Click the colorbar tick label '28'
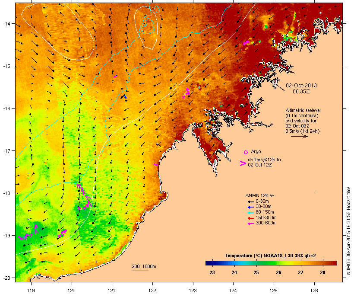The image size is (354, 294). pos(322,272)
